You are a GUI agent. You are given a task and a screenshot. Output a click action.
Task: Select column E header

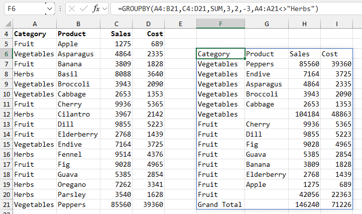click(181, 24)
